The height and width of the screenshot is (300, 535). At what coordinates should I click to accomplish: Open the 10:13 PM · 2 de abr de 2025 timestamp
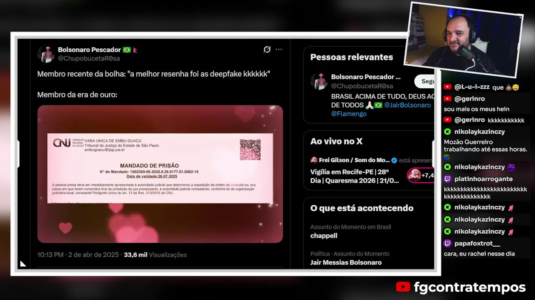click(x=79, y=255)
